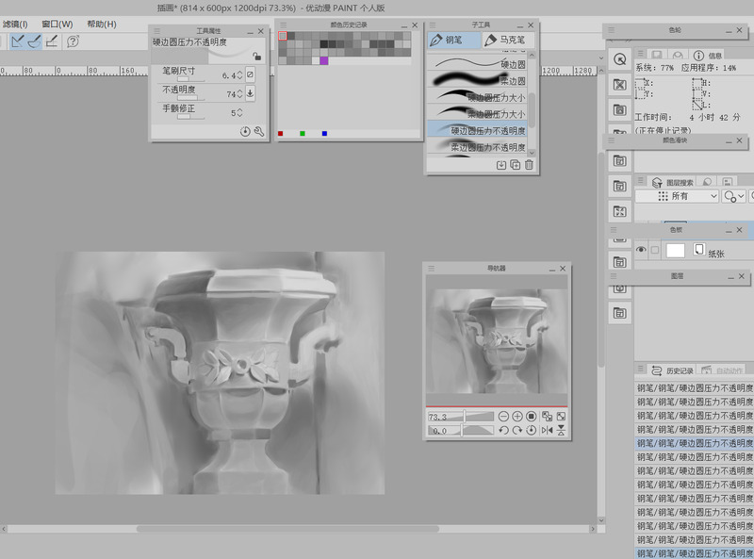Image resolution: width=754 pixels, height=559 pixels.
Task: Open 不透明度 pressure settings button
Action: [250, 92]
